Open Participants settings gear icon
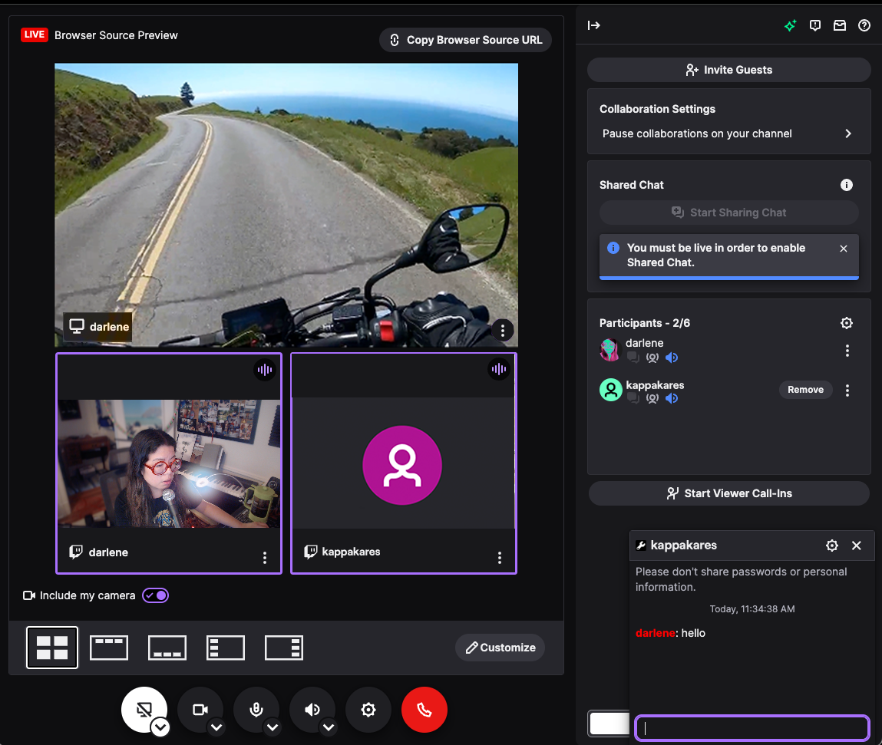This screenshot has height=745, width=882. point(847,323)
